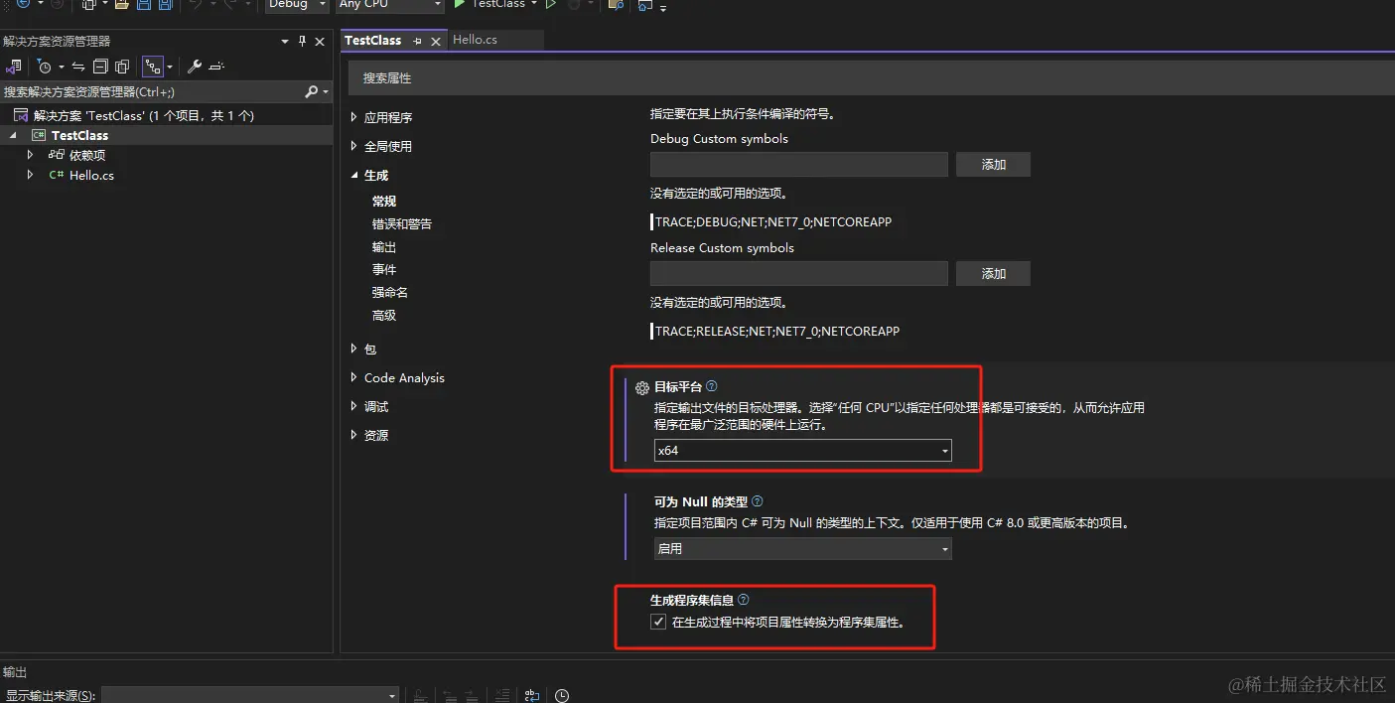Open the Solution Explorer window options dropdown arrow
The image size is (1395, 703).
[285, 42]
